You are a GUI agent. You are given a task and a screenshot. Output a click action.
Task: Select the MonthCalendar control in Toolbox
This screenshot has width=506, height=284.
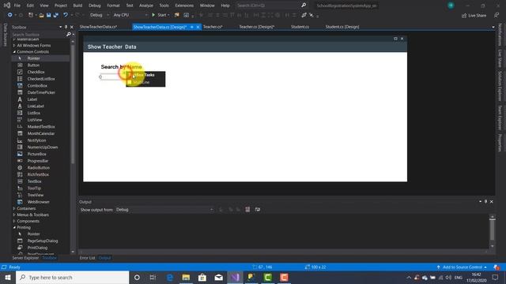40,133
